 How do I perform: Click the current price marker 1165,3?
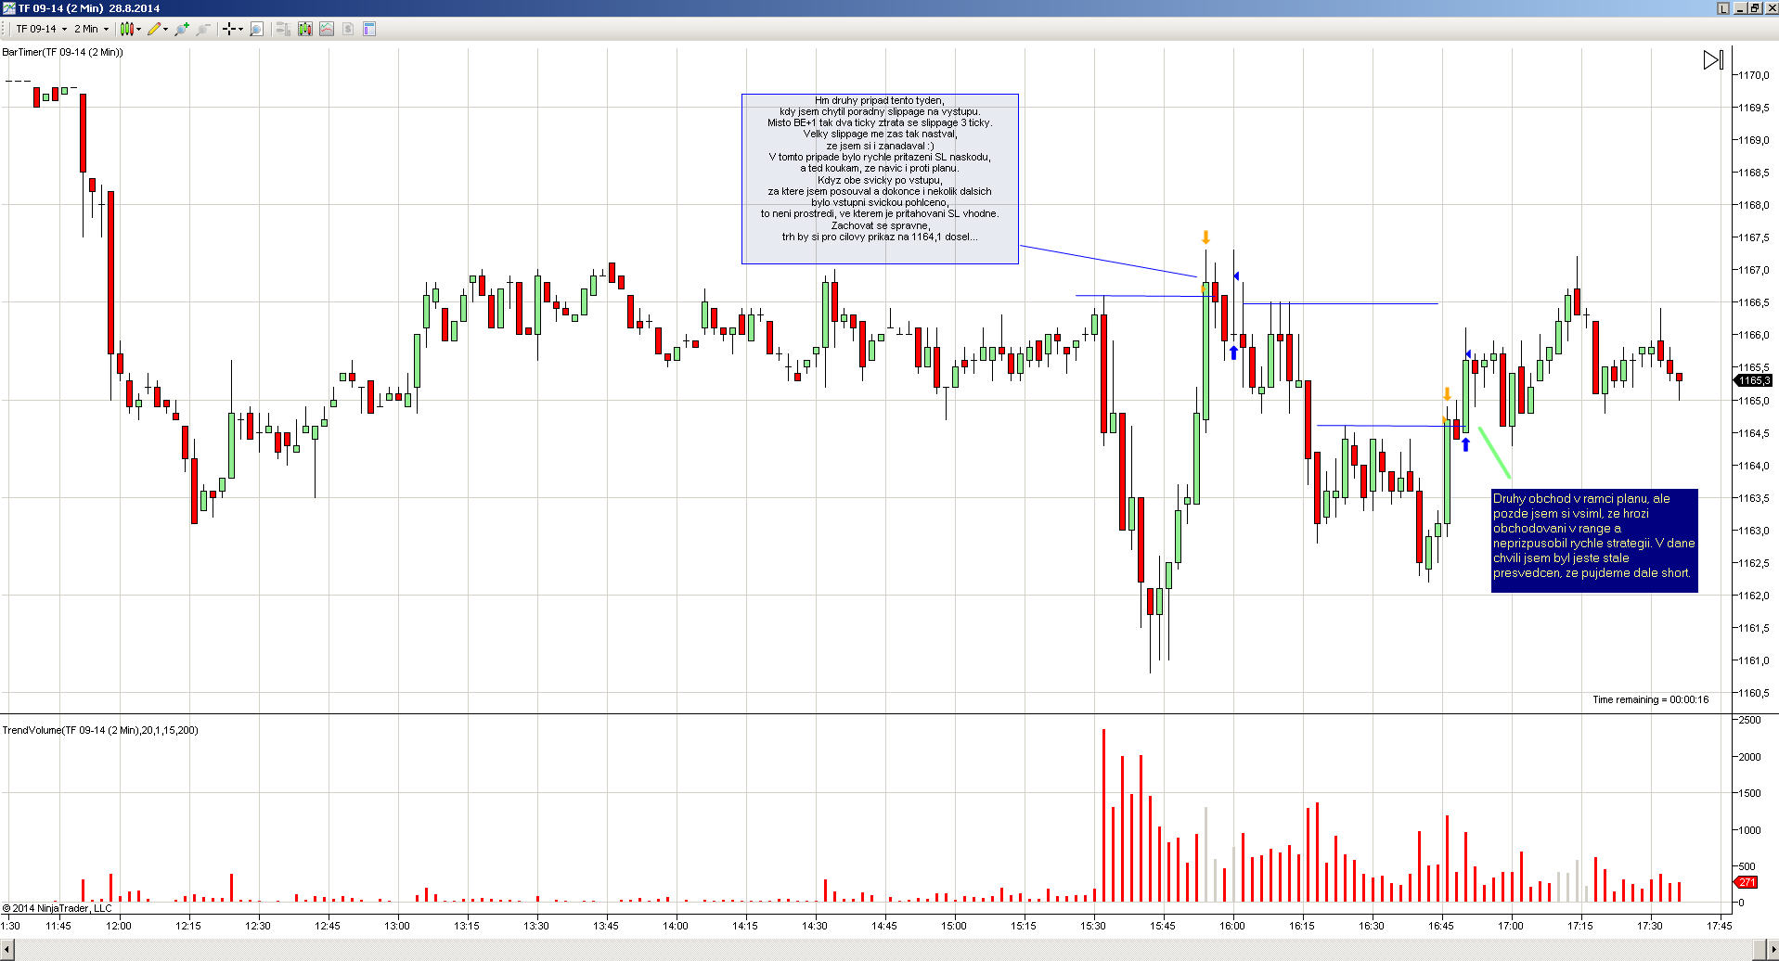coord(1753,380)
